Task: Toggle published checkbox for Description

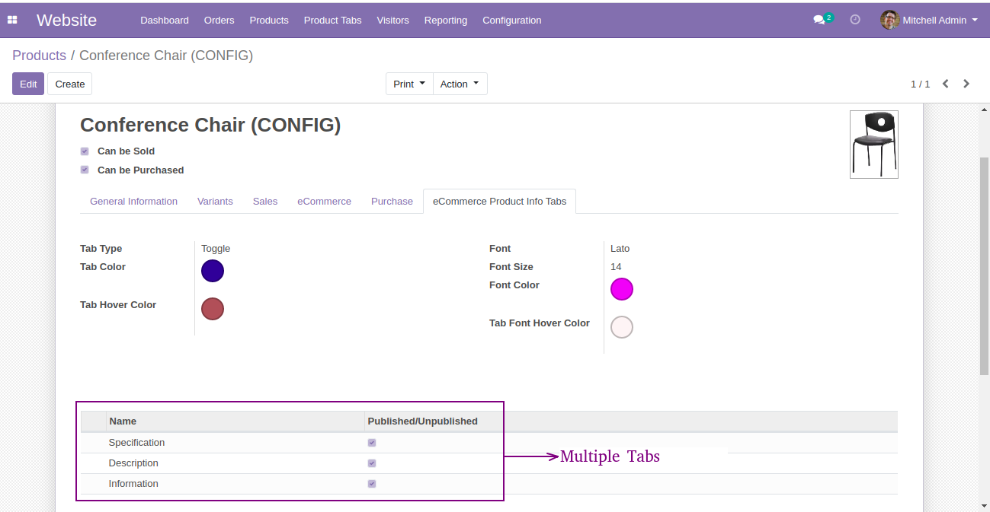Action: (x=372, y=463)
